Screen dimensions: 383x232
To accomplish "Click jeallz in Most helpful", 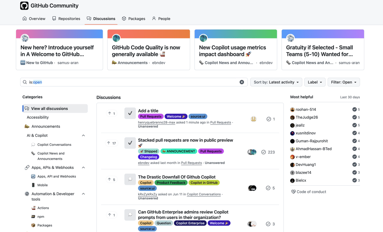I will 300,126.
